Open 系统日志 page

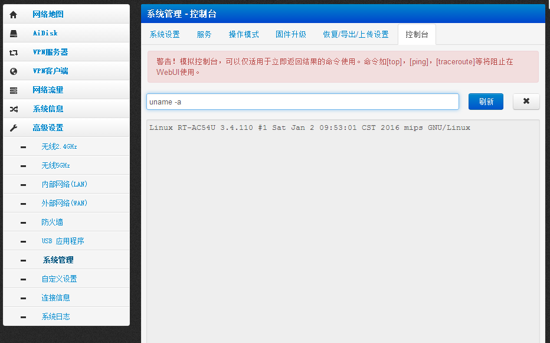point(66,316)
